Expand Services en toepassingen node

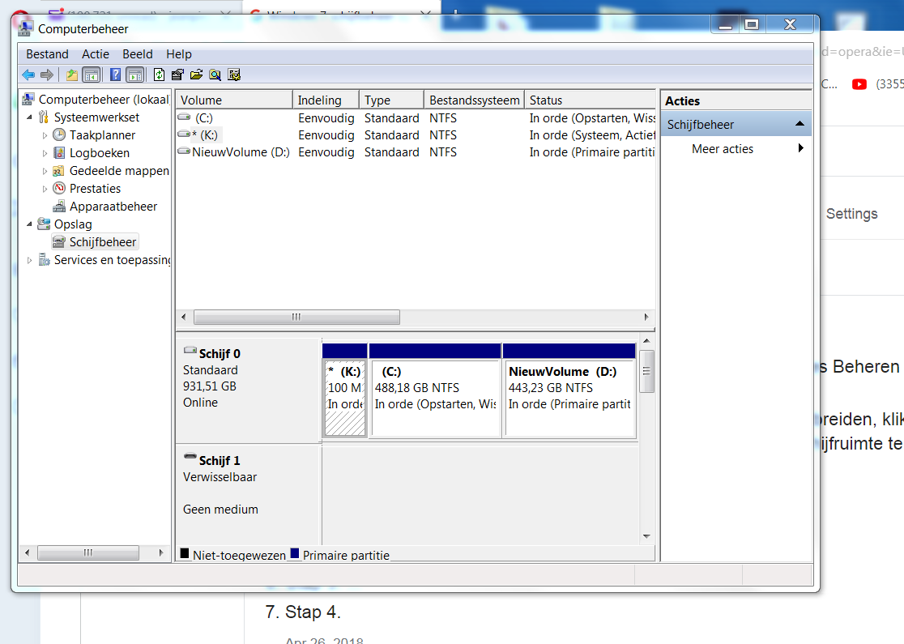click(x=29, y=261)
